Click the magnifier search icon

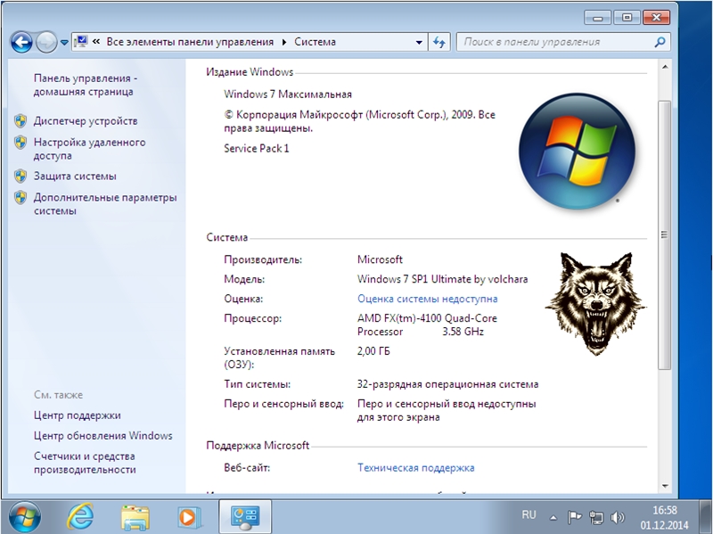660,42
